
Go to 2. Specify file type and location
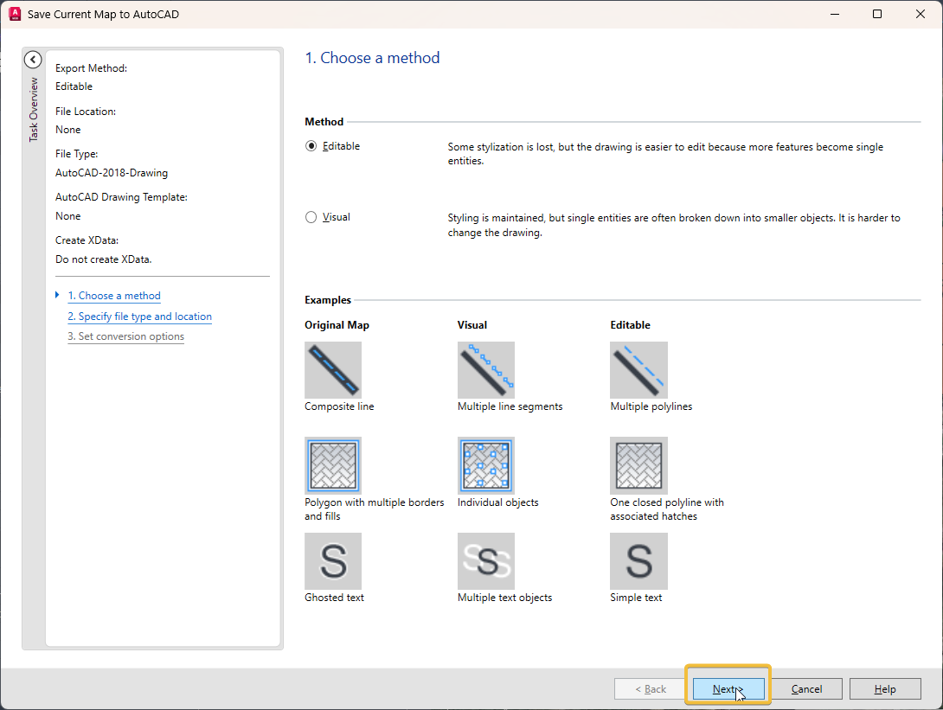point(139,317)
